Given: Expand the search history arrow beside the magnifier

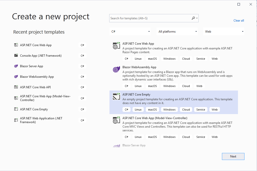Looking at the screenshot, I should (197, 18).
